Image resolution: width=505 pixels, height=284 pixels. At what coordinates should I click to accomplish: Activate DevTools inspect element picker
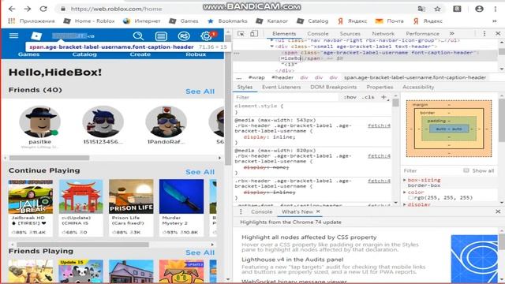pos(241,33)
